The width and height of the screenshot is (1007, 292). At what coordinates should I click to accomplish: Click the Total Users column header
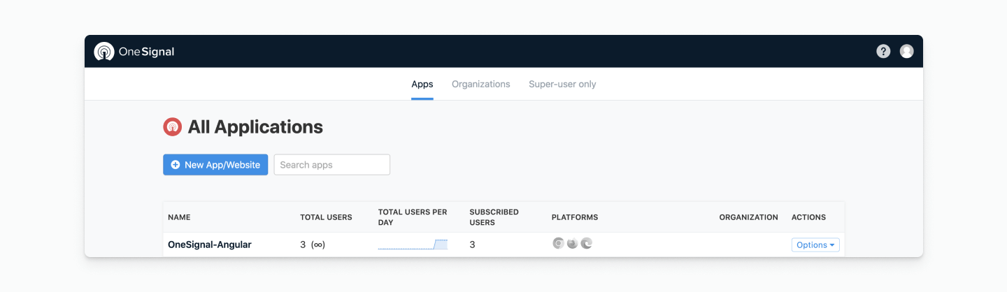tap(326, 217)
